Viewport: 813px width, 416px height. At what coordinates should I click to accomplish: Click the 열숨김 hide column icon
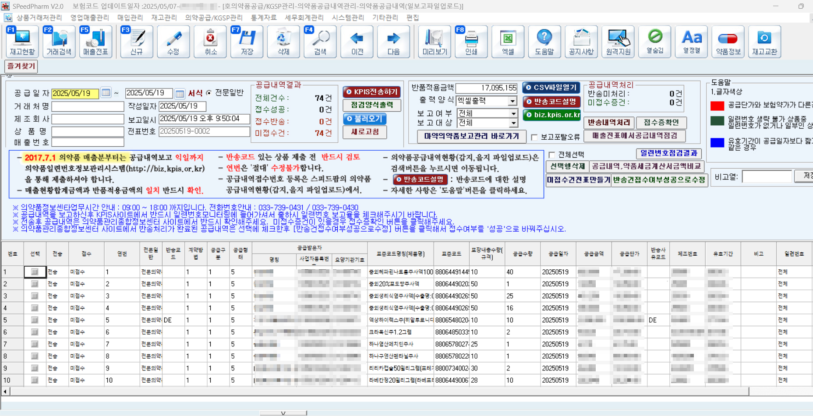(655, 42)
